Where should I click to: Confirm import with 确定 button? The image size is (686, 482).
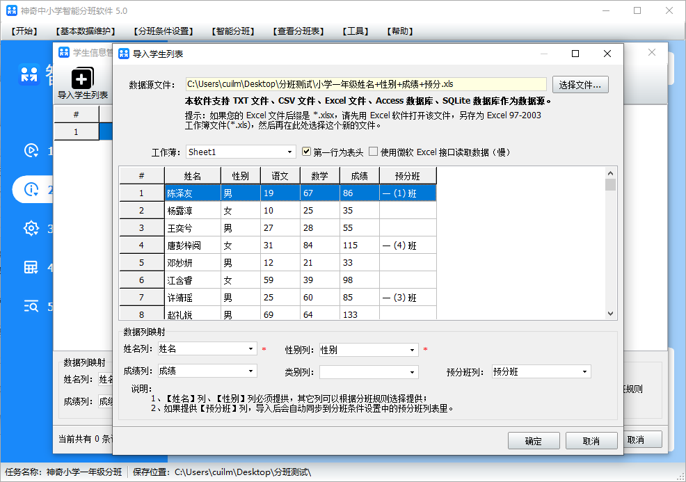click(534, 441)
